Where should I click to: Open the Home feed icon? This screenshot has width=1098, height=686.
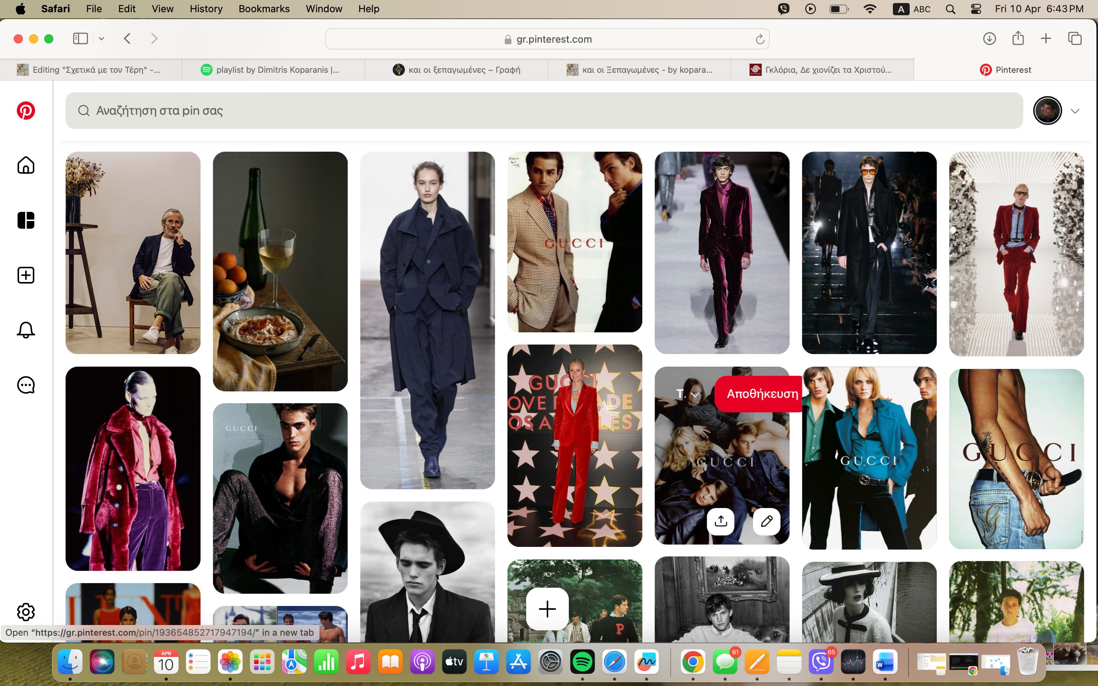pos(26,165)
